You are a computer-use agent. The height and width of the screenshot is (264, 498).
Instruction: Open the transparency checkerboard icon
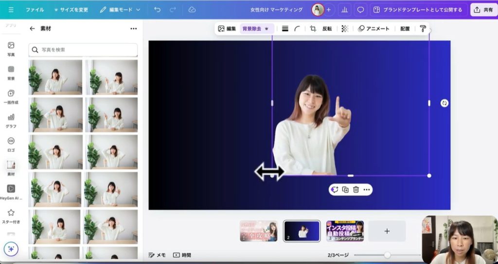click(x=345, y=29)
